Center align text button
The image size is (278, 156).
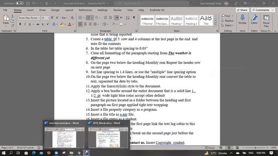(x=85, y=24)
